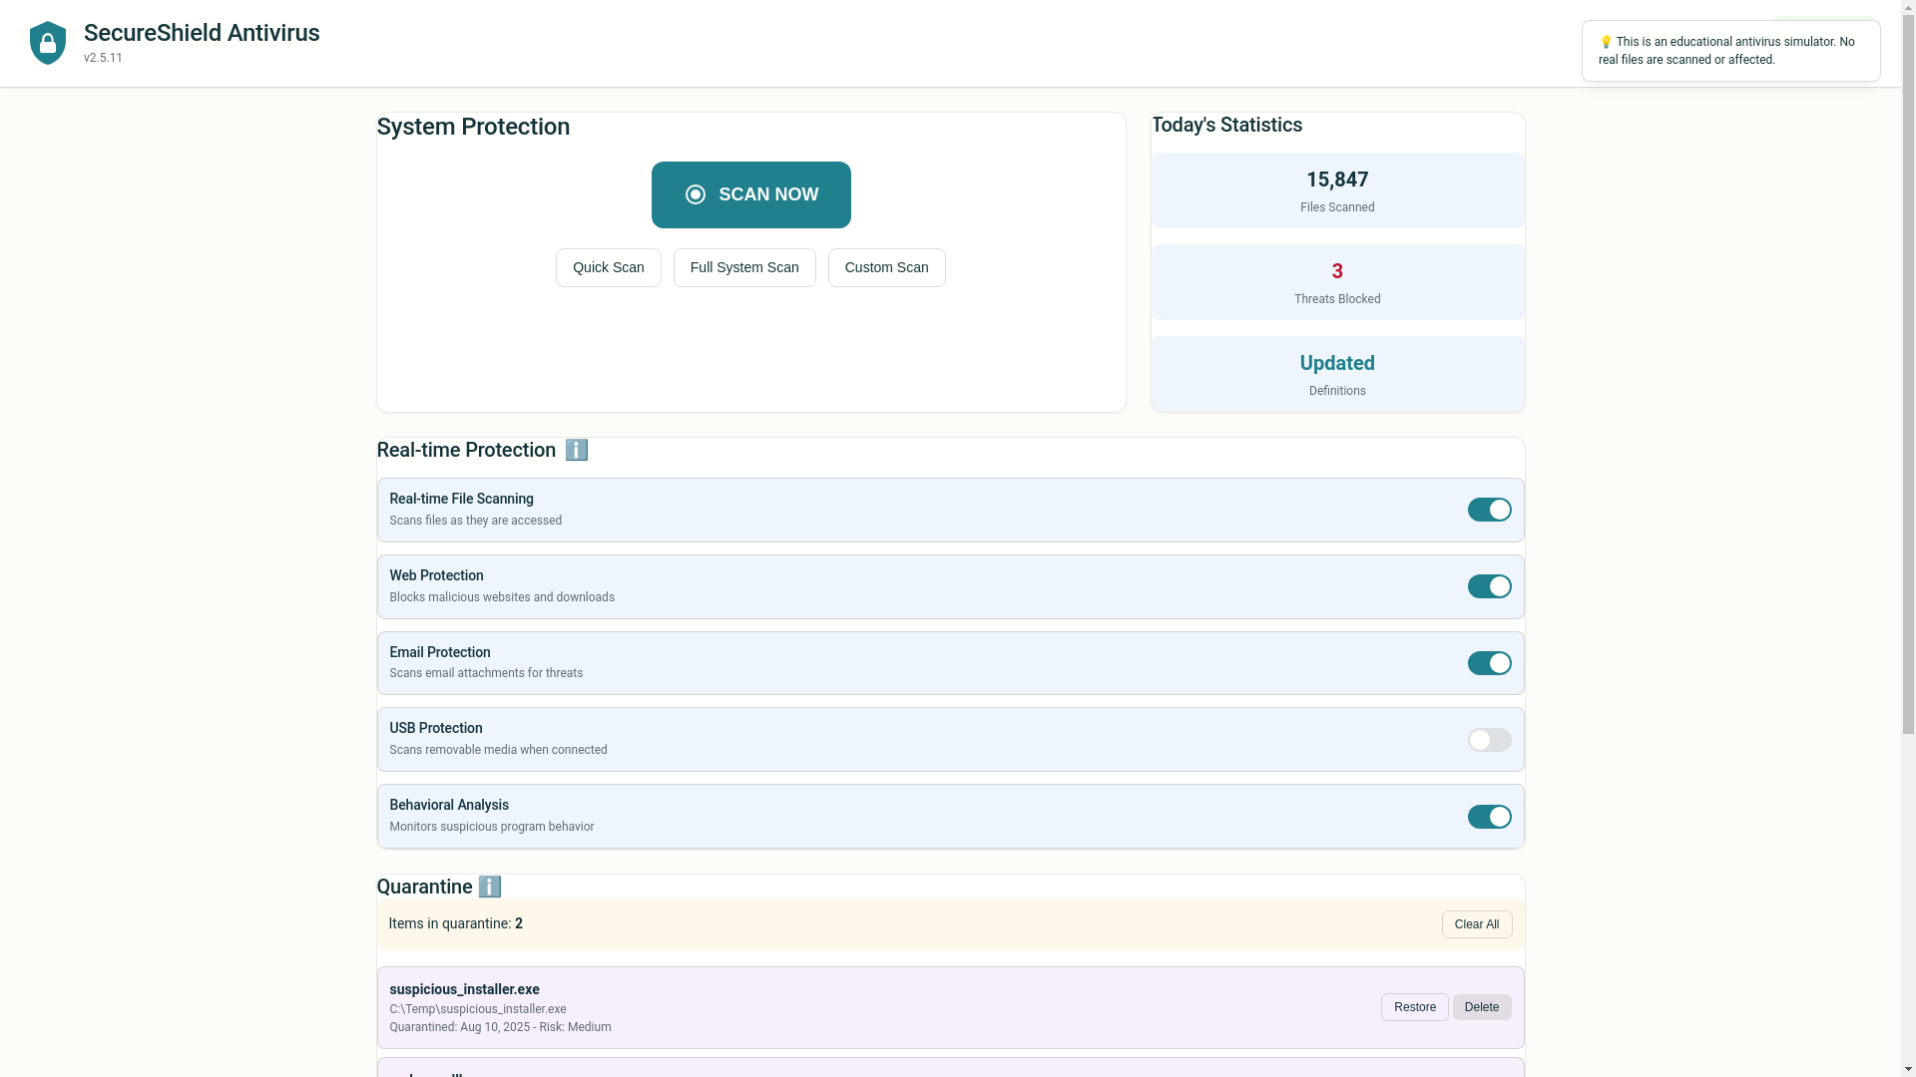Click the SecureShield shield lock logo

pyautogui.click(x=48, y=43)
